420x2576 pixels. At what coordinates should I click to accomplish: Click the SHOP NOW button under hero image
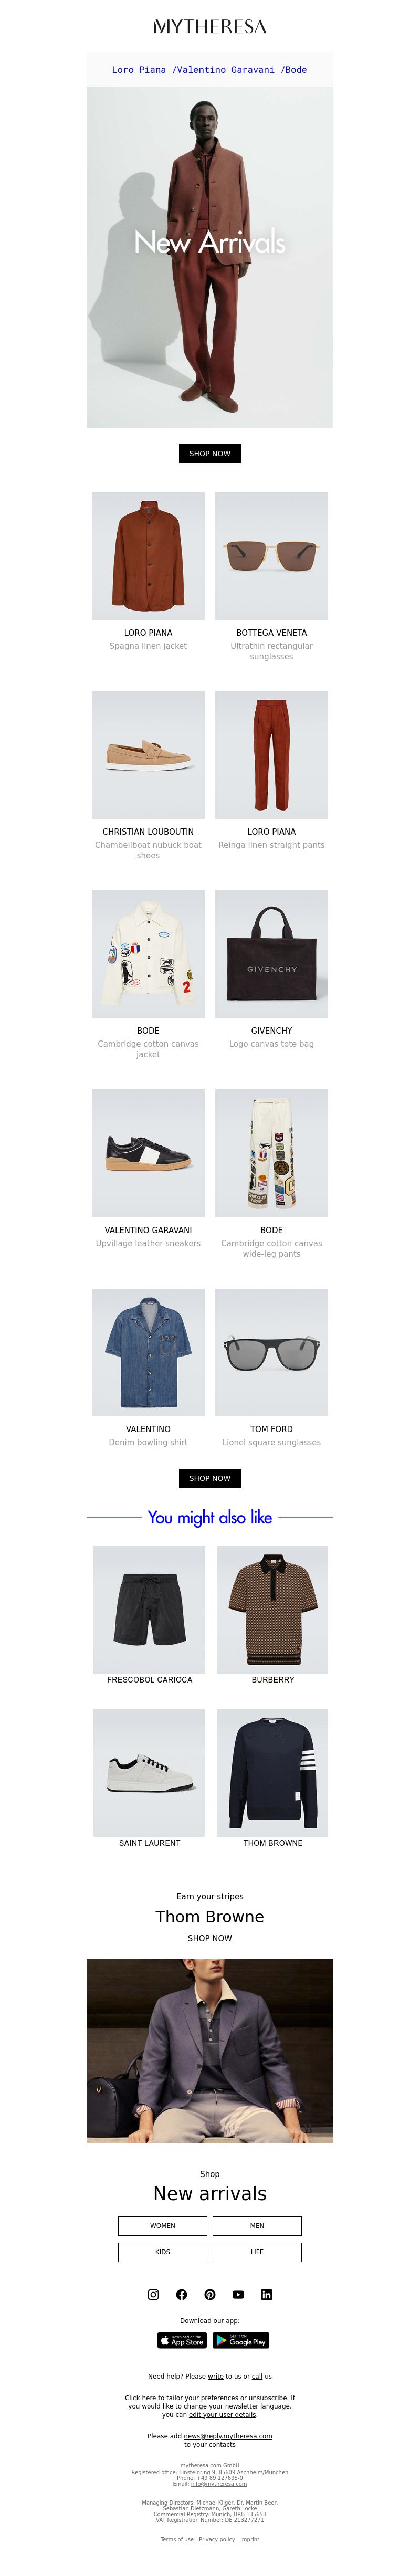point(210,453)
